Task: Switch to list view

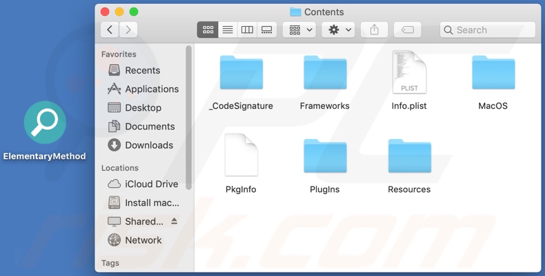Action: [228, 30]
